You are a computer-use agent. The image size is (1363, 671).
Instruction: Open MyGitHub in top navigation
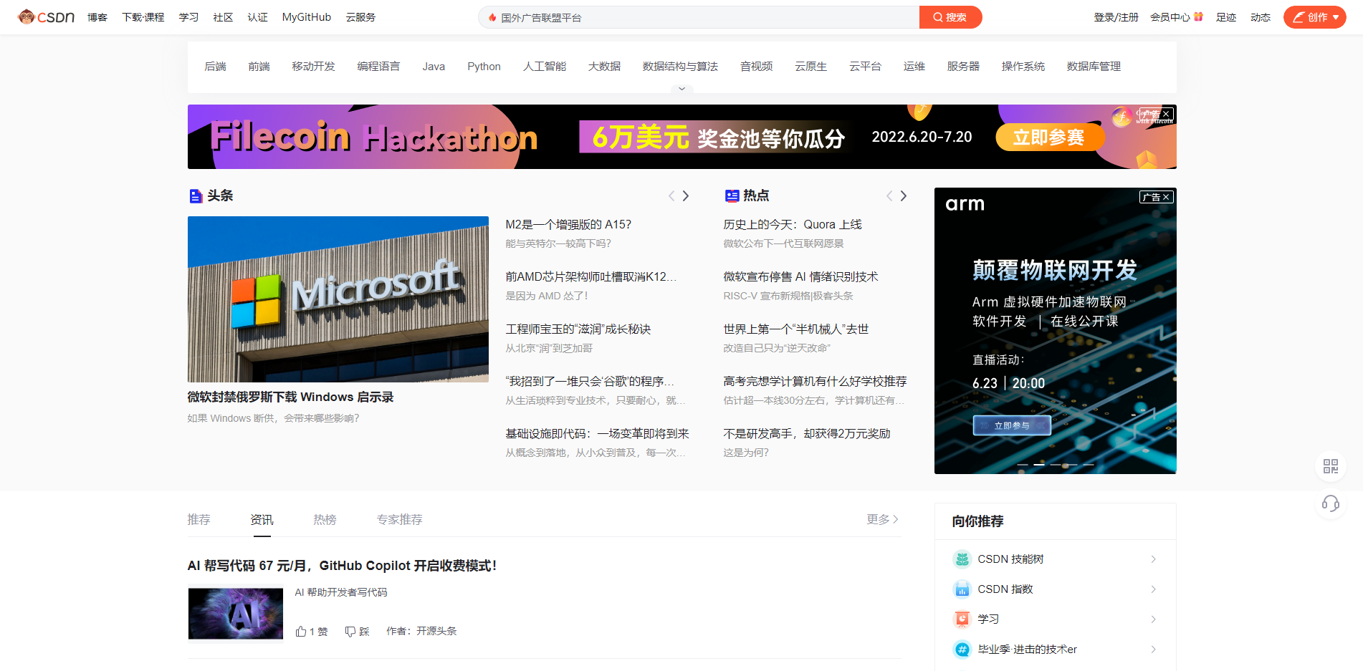click(307, 17)
